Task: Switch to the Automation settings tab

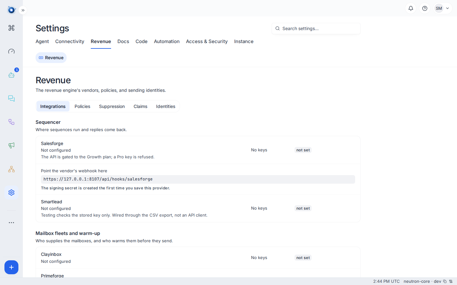Action: (x=167, y=41)
